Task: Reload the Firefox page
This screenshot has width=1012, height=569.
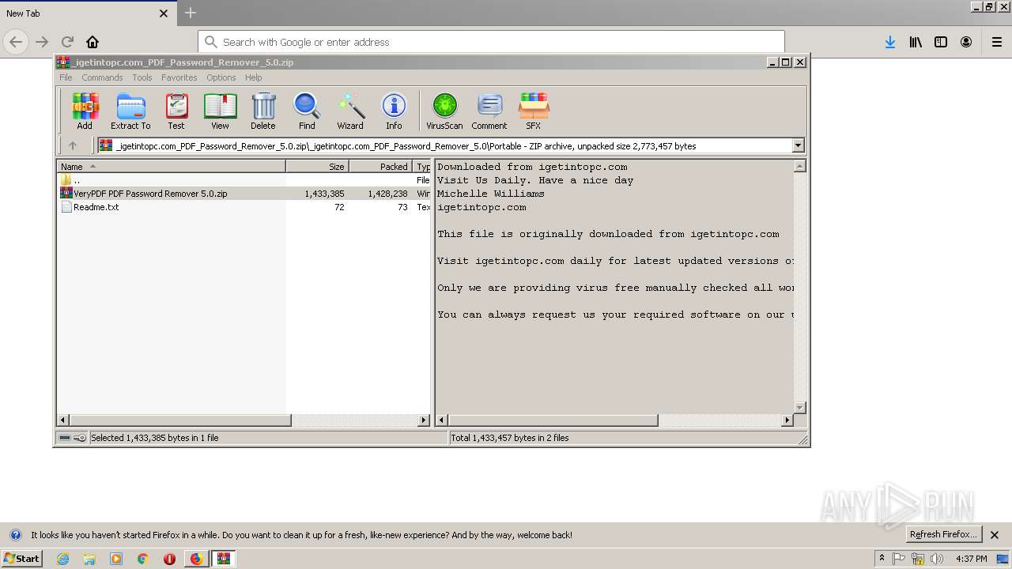Action: point(67,42)
